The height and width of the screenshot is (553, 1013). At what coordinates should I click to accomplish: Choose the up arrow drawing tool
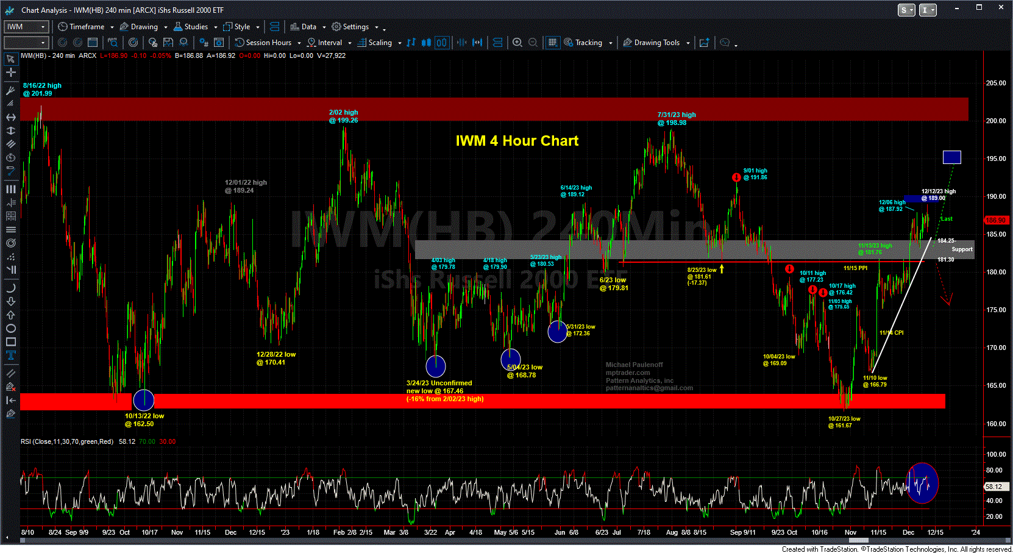10,315
